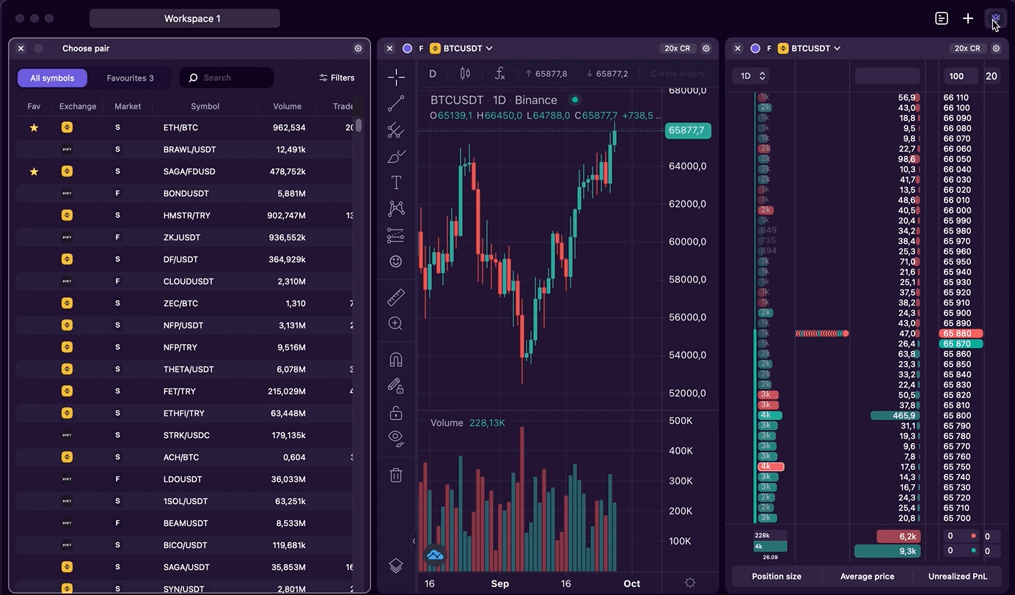Open the Filters button
Screen dimensions: 1015x595
pyautogui.click(x=337, y=78)
